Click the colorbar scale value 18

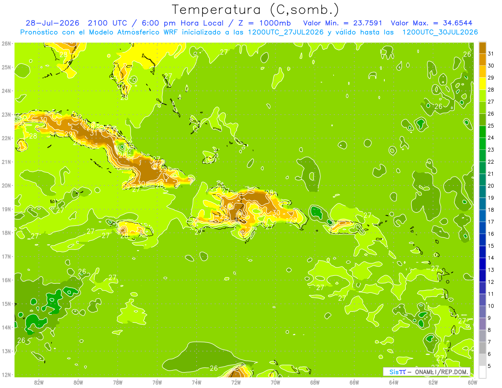click(491, 210)
